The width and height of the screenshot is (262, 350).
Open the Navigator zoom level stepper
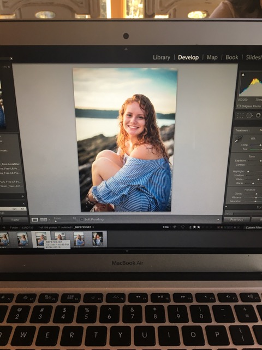[x=9, y=67]
